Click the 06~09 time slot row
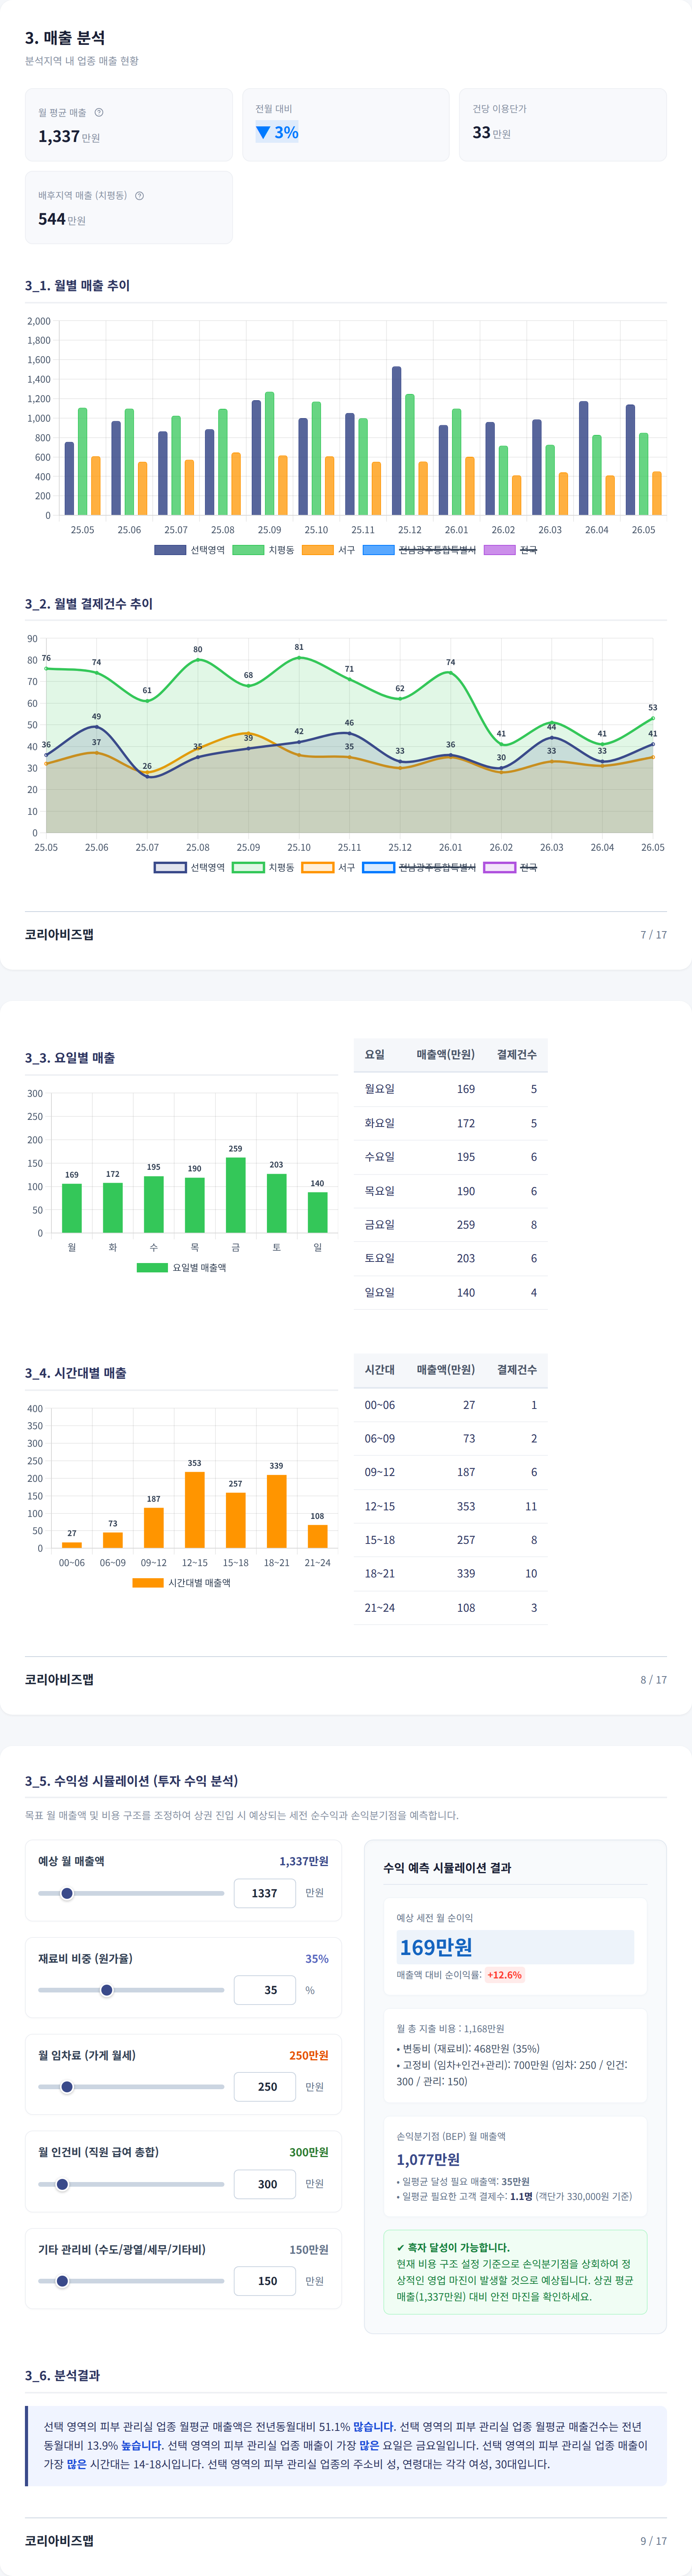This screenshot has width=692, height=2576. coord(450,1439)
